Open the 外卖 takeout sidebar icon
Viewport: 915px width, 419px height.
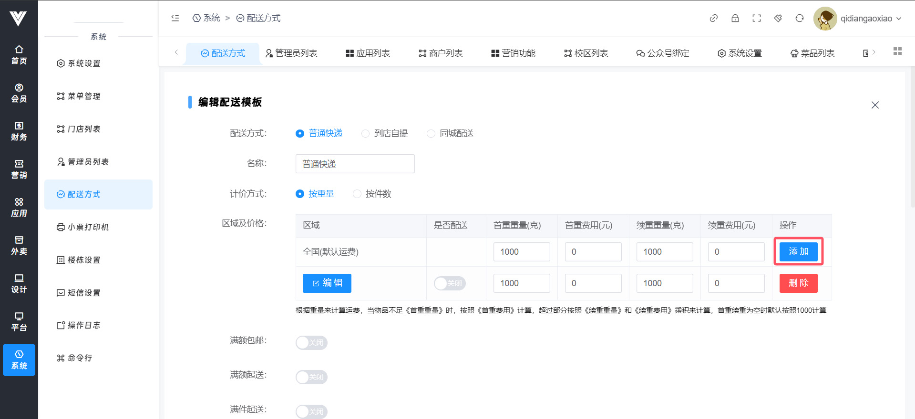point(19,245)
